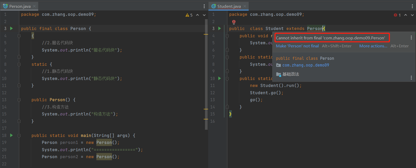Click line number 18 in Person.java
The width and height of the screenshot is (416, 168).
tap(4, 135)
